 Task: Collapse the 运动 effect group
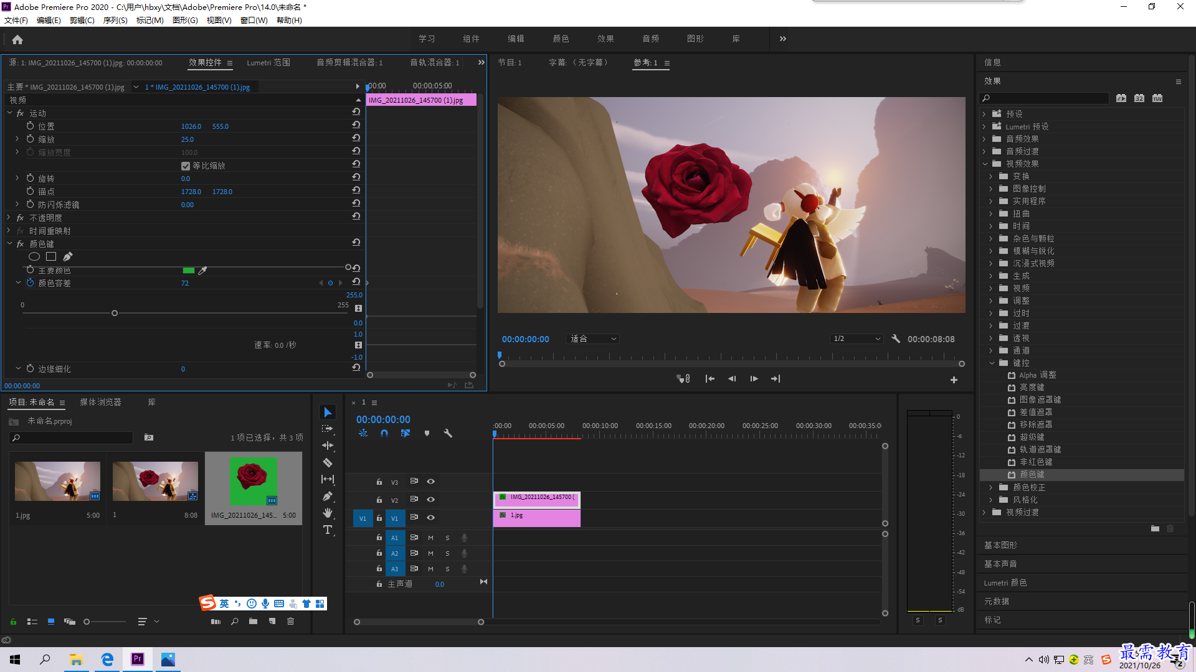pos(9,113)
